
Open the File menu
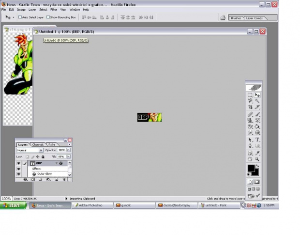(4, 10)
